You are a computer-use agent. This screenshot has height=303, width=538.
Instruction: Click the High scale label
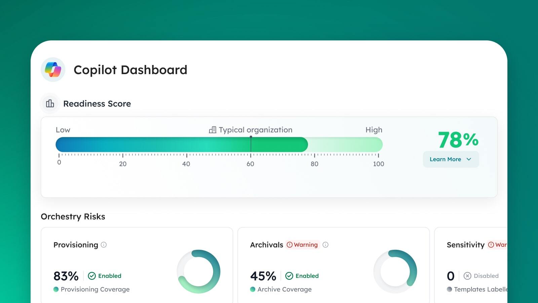point(374,130)
